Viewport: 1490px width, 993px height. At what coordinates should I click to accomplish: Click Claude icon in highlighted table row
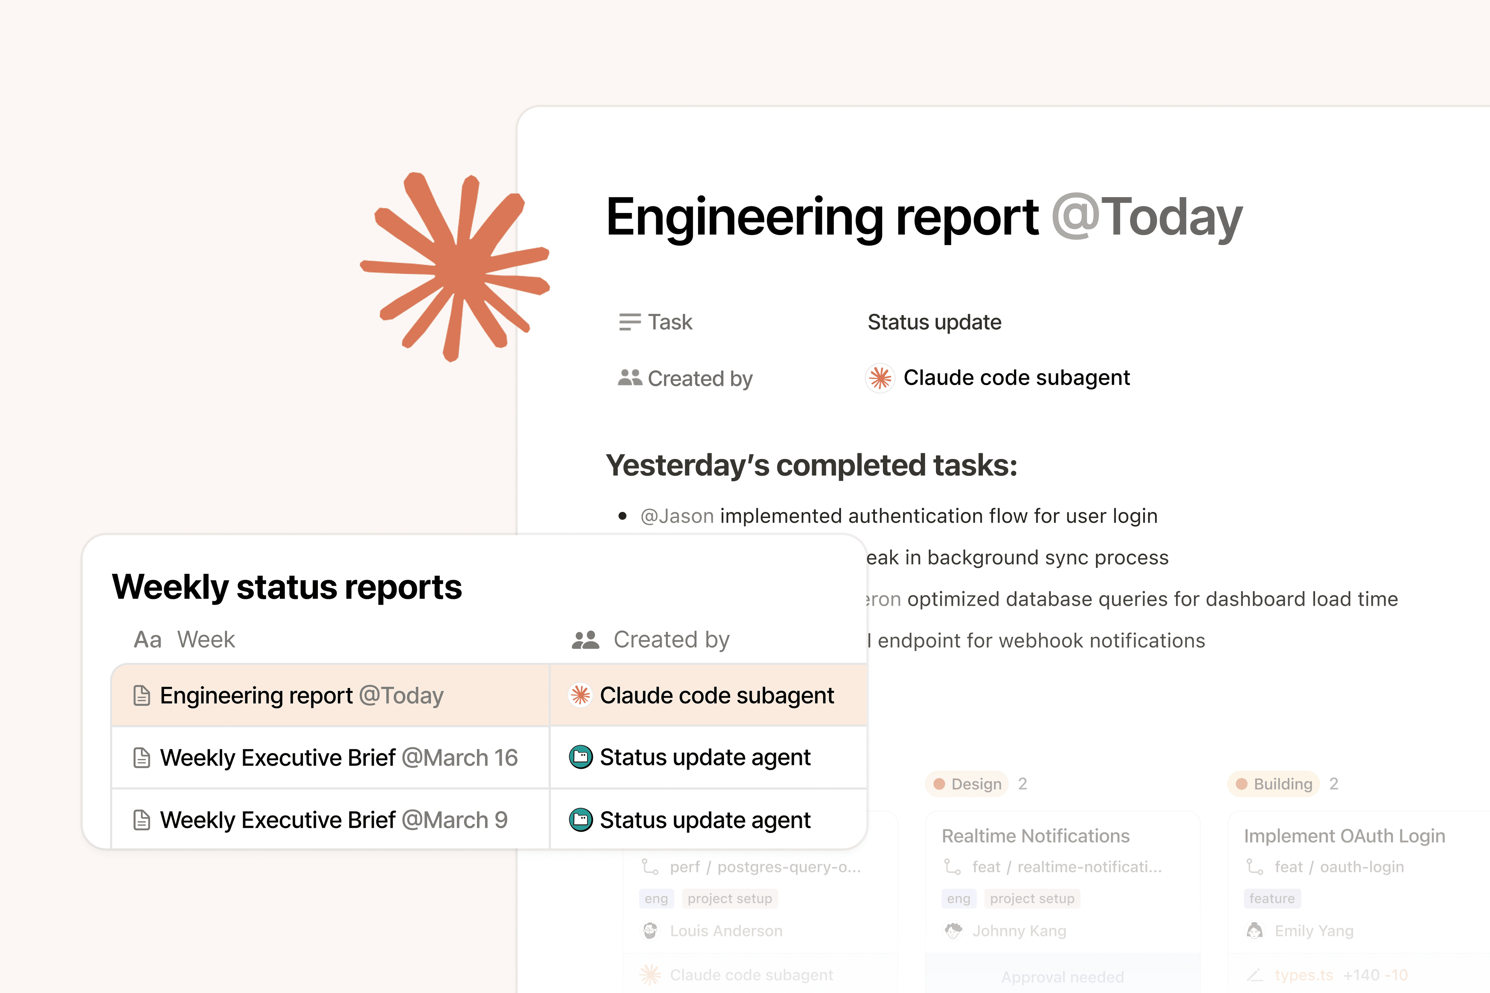click(580, 695)
